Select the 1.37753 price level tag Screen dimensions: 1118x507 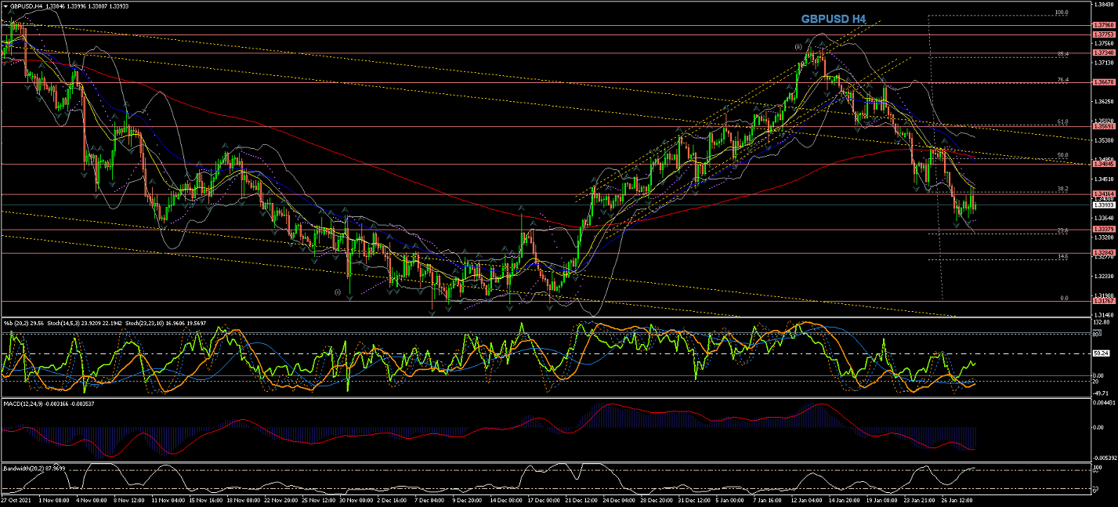pos(1103,34)
